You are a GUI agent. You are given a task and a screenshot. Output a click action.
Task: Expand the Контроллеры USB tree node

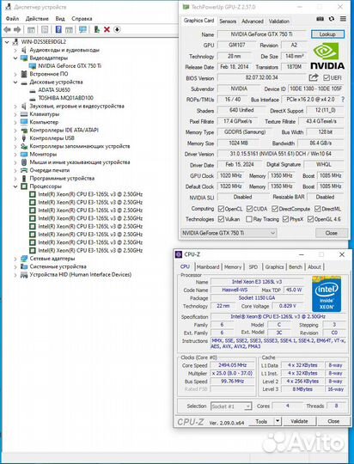(x=15, y=138)
